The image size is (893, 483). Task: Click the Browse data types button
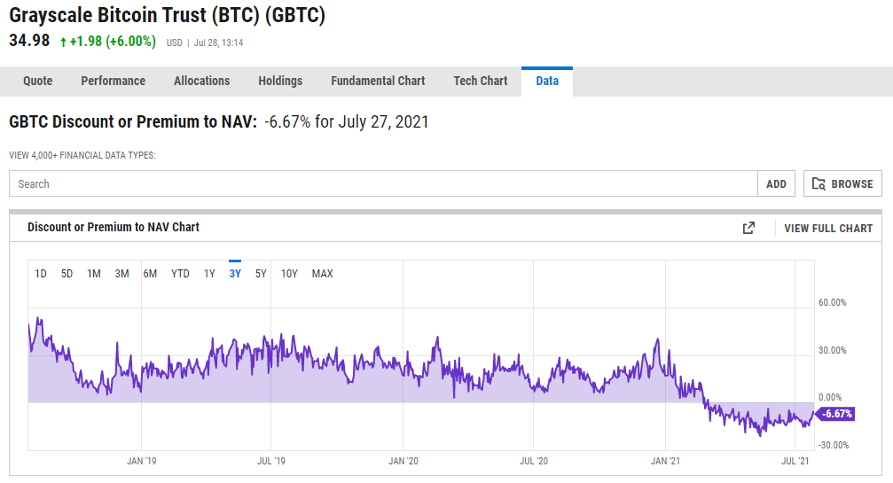click(842, 183)
